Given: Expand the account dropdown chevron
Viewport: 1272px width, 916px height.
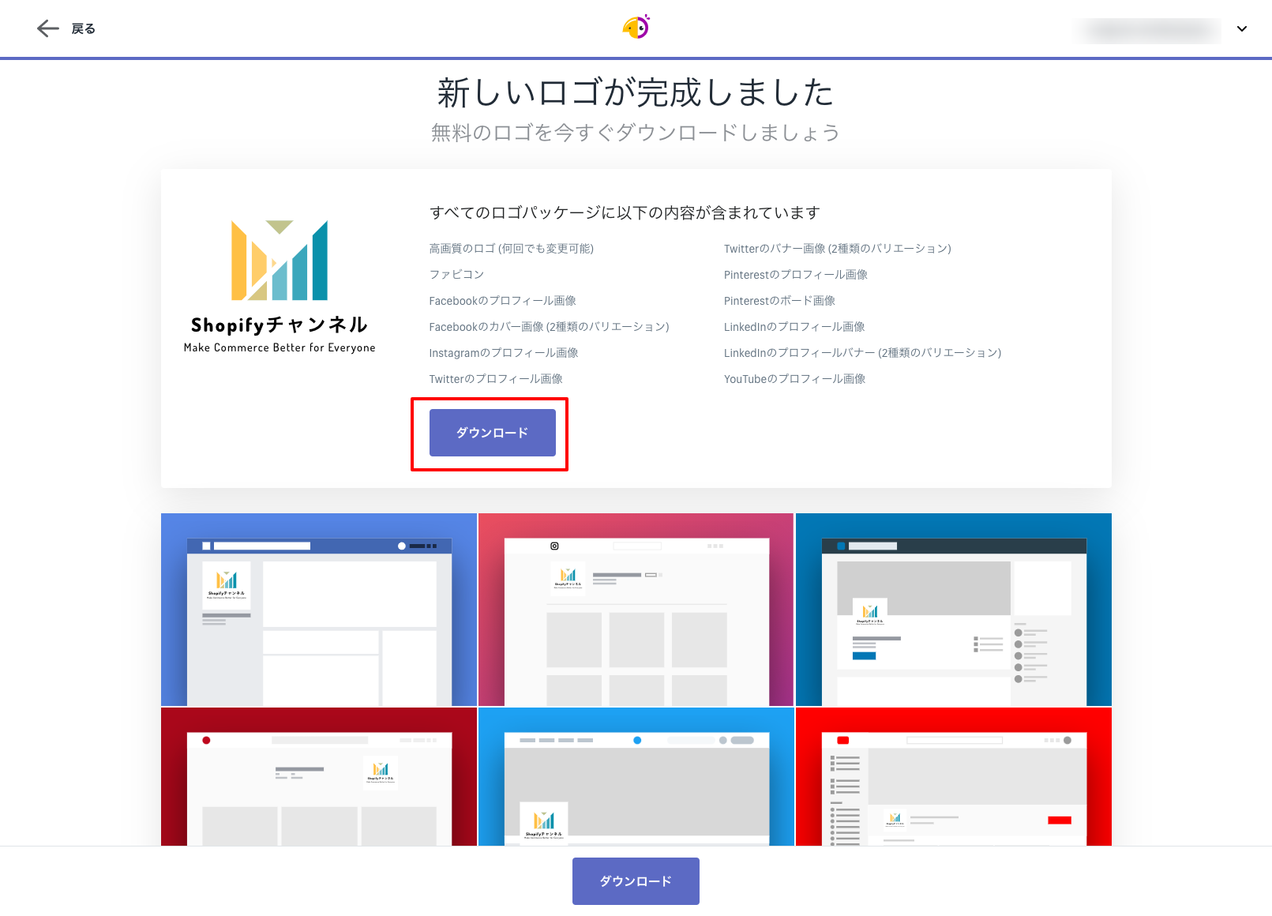Looking at the screenshot, I should (1242, 29).
